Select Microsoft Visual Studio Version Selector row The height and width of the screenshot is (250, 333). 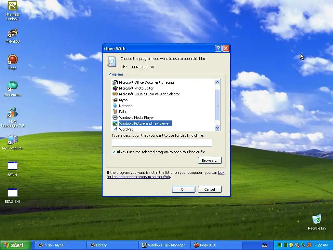tap(149, 94)
